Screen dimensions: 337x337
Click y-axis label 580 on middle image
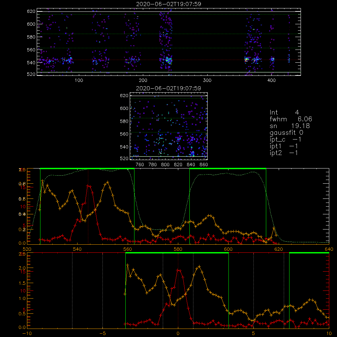point(124,121)
